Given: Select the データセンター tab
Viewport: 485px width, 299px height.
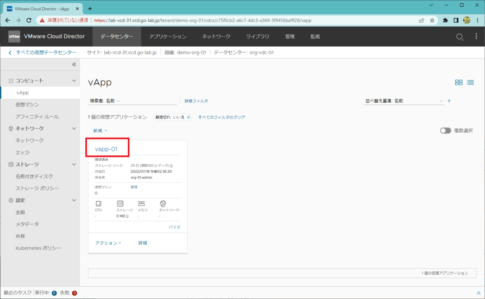Looking at the screenshot, I should coord(117,36).
